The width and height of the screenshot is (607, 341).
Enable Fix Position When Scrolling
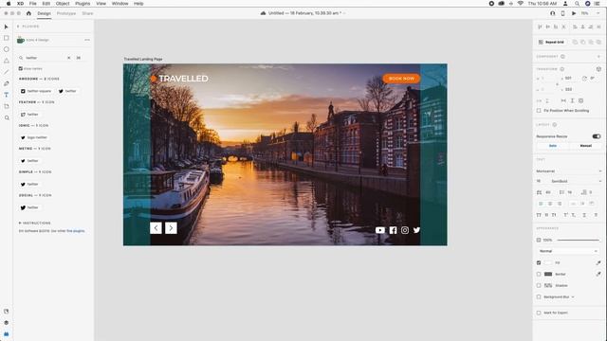click(x=539, y=111)
